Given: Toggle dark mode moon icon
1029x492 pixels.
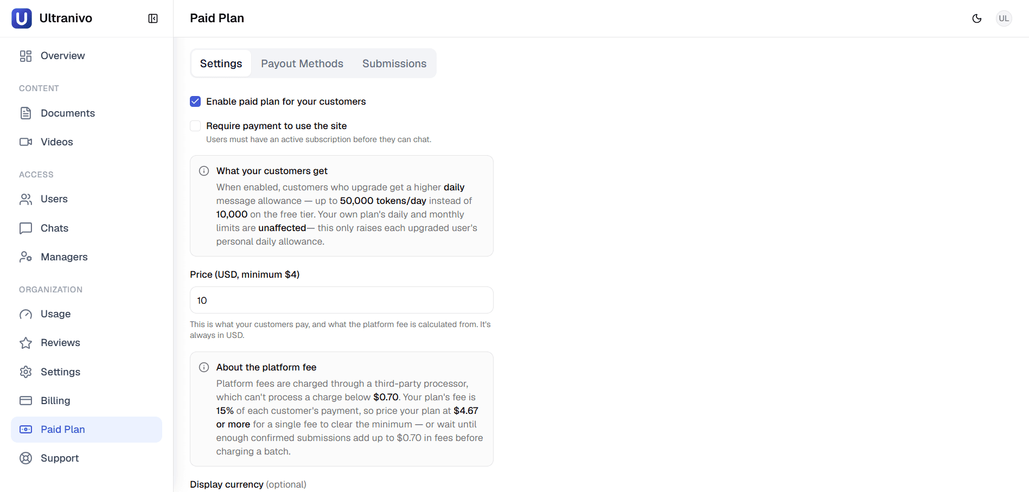Looking at the screenshot, I should (977, 18).
